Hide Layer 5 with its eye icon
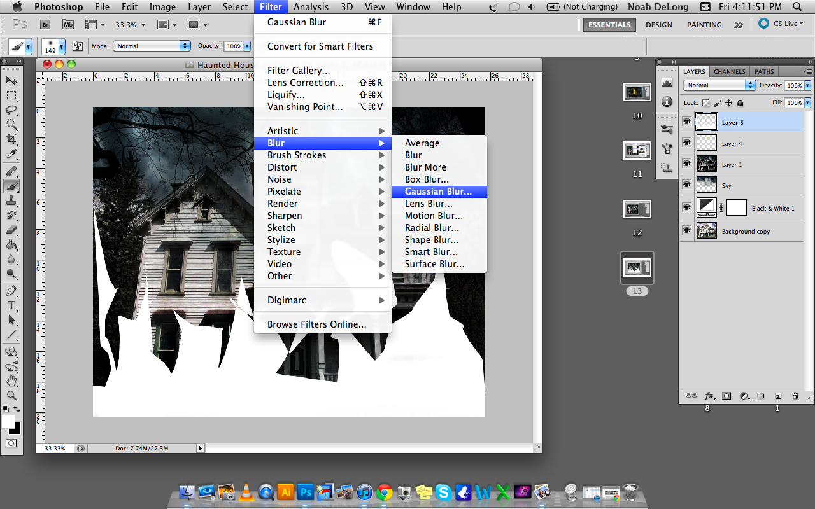 point(687,122)
